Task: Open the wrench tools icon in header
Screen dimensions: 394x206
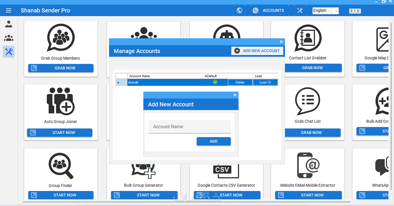Action: coord(300,10)
